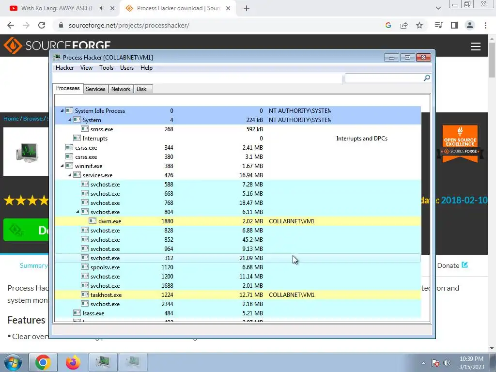Click the dwm.exe process icon

93,221
